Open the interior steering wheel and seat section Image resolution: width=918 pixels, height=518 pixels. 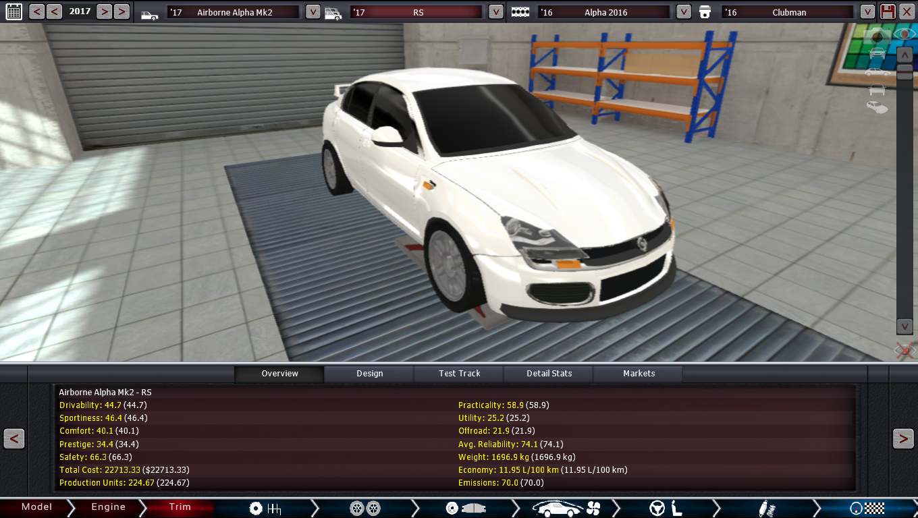coord(667,509)
